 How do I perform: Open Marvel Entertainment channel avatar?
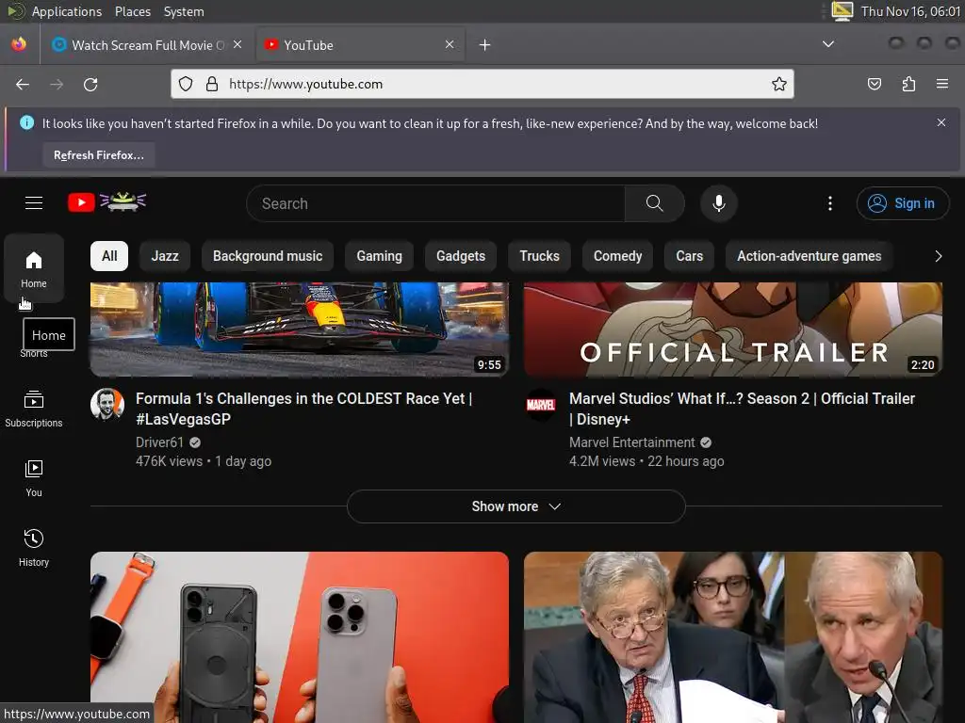(x=540, y=404)
